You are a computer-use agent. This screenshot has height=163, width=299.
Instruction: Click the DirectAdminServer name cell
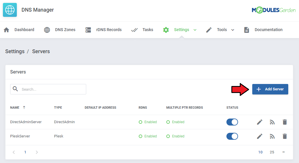(26, 122)
